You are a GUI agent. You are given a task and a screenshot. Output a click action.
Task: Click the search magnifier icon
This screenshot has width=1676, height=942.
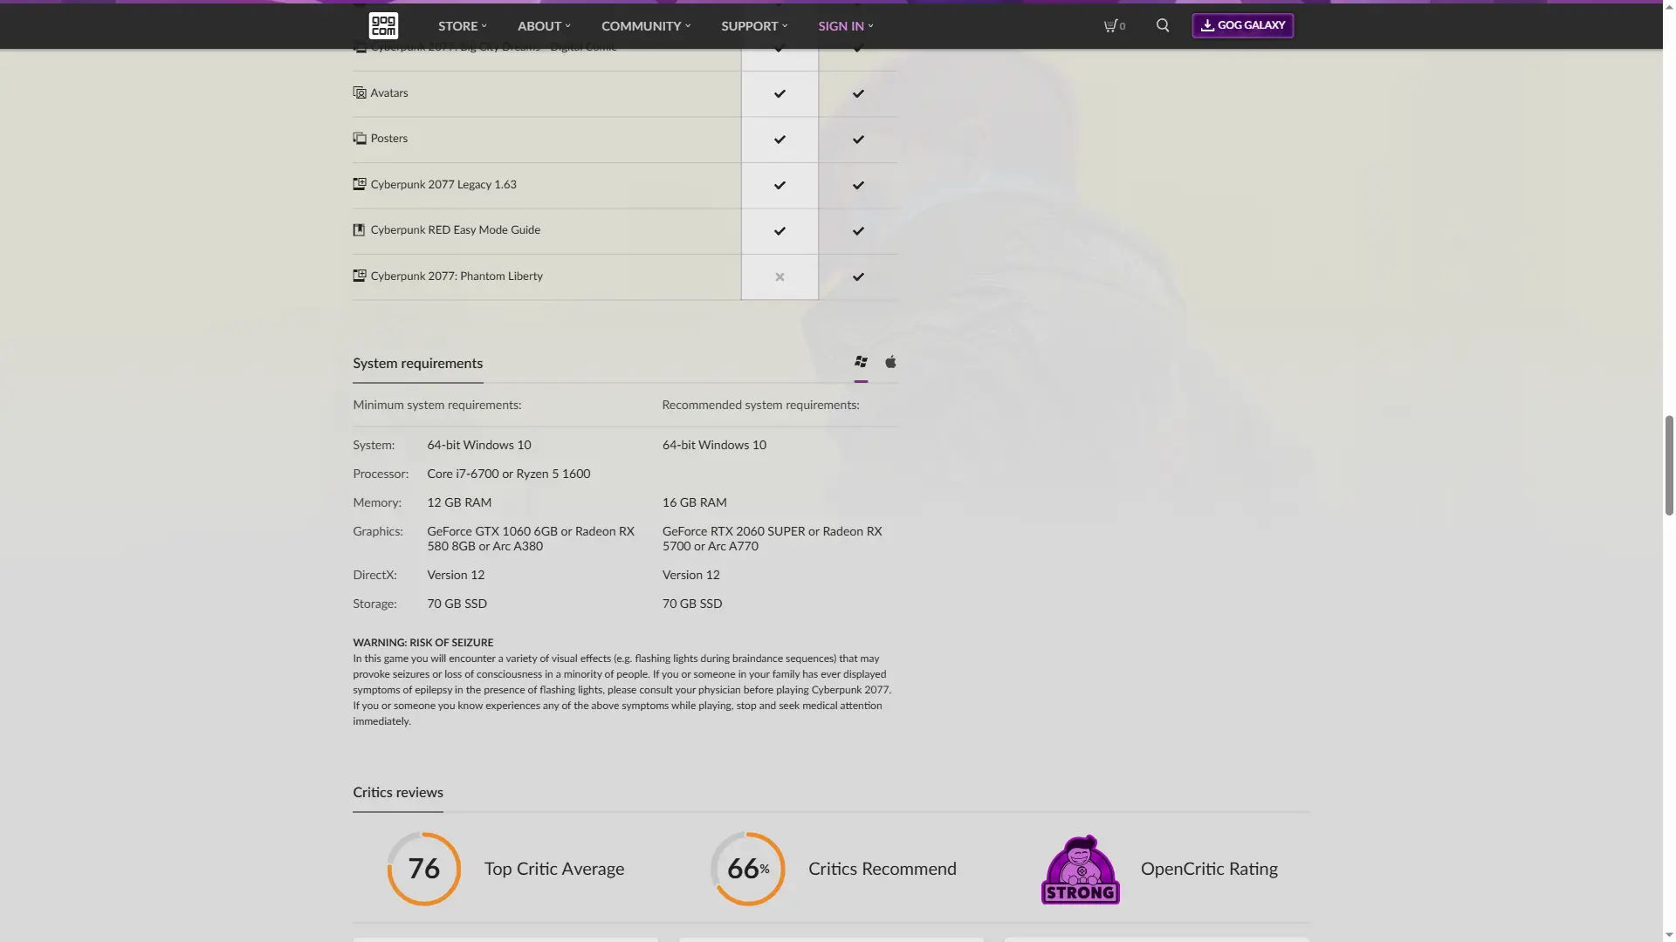point(1163,25)
